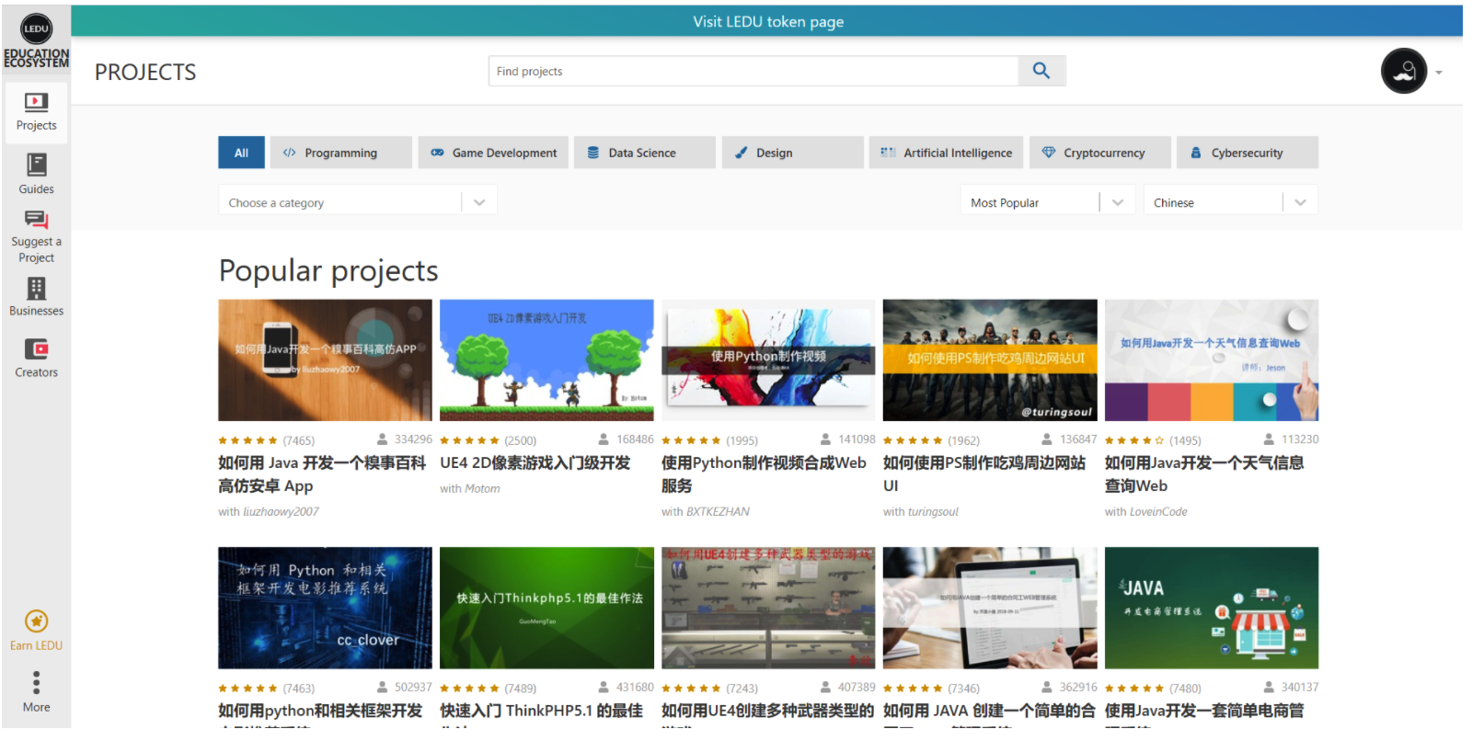
Task: Click title 使用Python制作视频合成Web服务
Action: 764,474
